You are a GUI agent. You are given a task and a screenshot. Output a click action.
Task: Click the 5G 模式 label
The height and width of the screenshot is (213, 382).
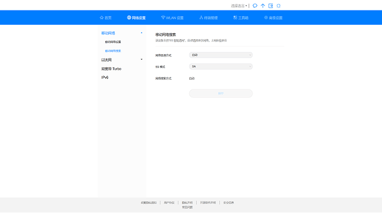pyautogui.click(x=160, y=67)
